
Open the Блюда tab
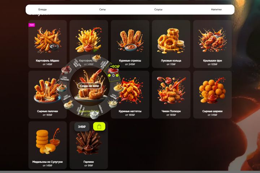coord(43,9)
